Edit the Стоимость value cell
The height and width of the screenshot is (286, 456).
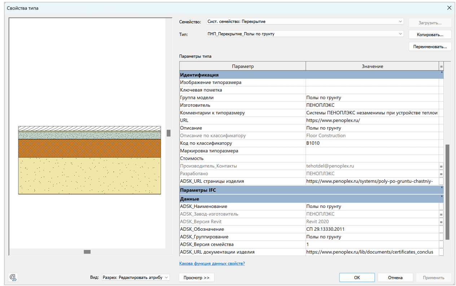coord(372,158)
